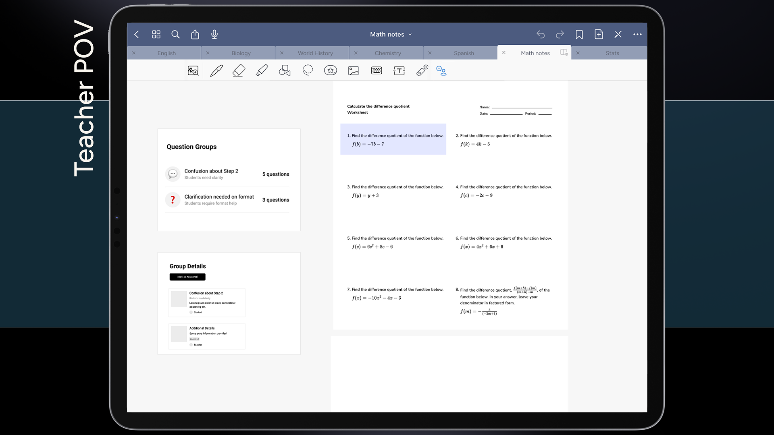This screenshot has height=435, width=774.
Task: Select the Eraser tool
Action: 239,71
